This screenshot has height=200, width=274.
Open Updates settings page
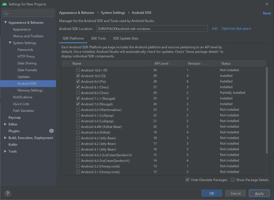23,77
